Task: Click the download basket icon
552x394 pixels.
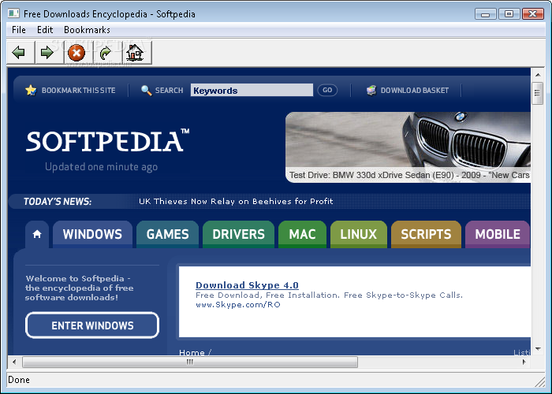Action: 371,91
